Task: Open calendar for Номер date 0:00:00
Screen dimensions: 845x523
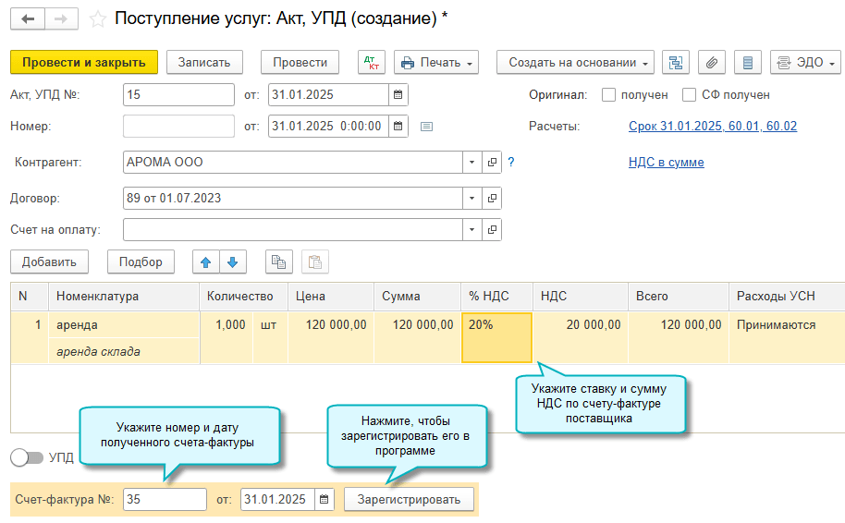Action: click(398, 126)
